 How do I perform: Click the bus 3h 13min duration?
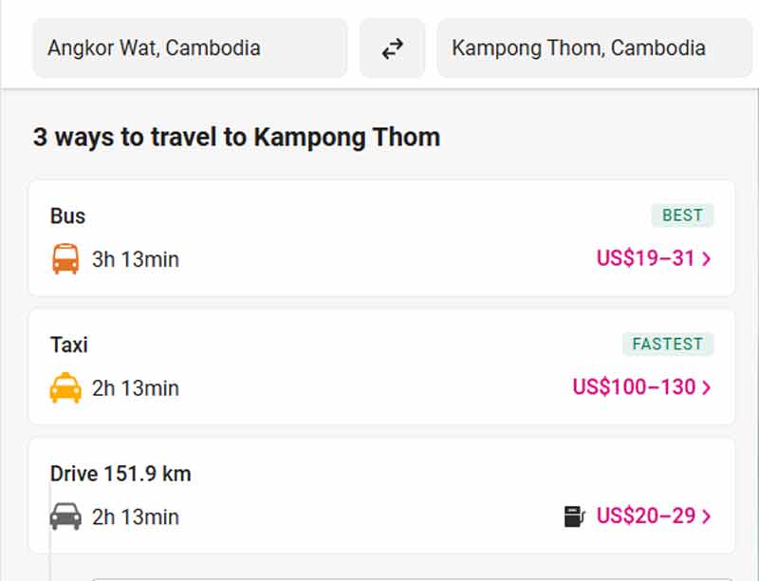tap(136, 259)
